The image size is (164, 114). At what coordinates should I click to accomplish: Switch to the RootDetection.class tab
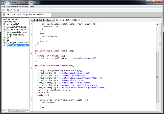point(68,20)
